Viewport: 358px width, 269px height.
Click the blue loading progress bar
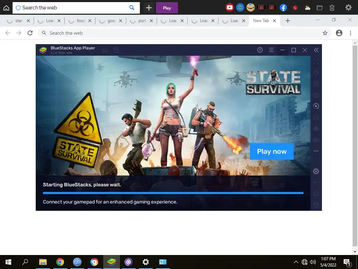(173, 193)
